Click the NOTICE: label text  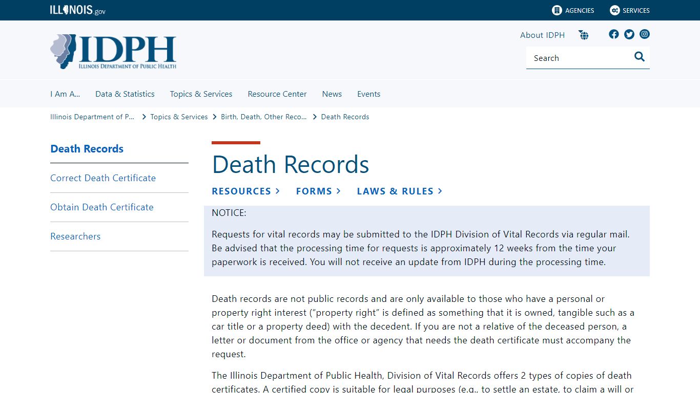229,213
